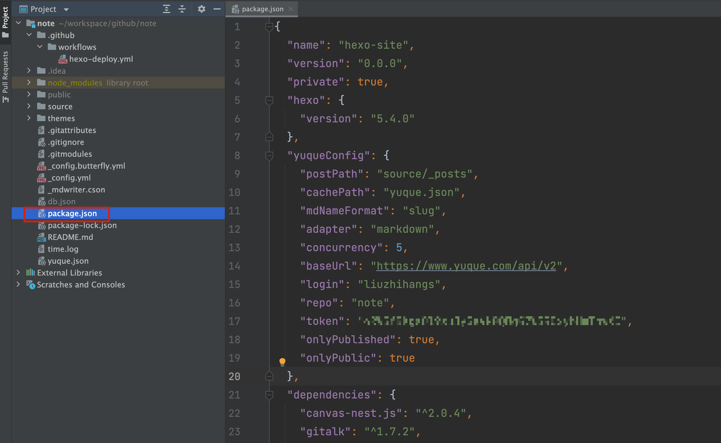Click the Collapse All icon in Project panel
The height and width of the screenshot is (443, 721).
click(x=182, y=9)
